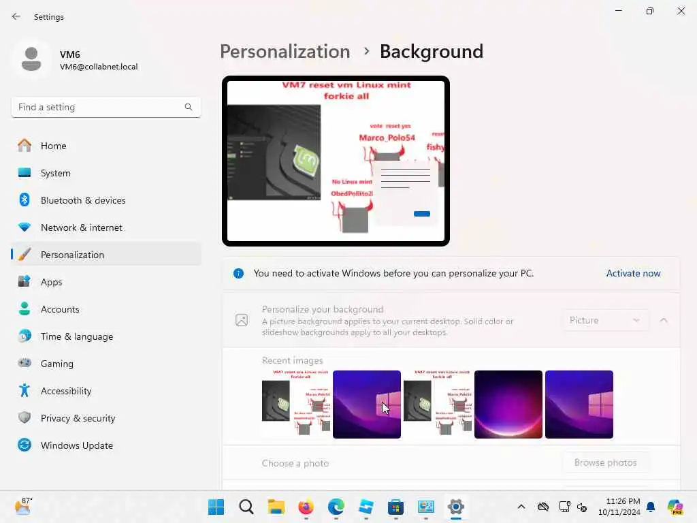The width and height of the screenshot is (697, 523).
Task: Click Personalization breadcrumb link
Action: pyautogui.click(x=285, y=52)
